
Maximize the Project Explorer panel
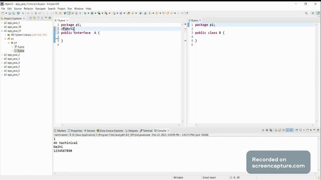[x=50, y=18]
